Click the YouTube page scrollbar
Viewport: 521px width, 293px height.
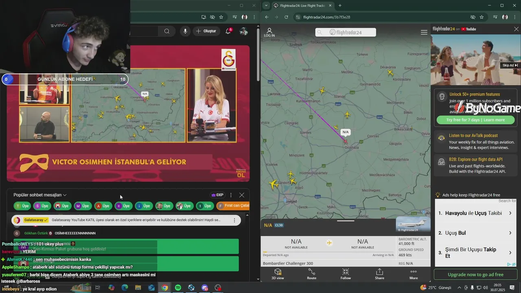coord(258,55)
